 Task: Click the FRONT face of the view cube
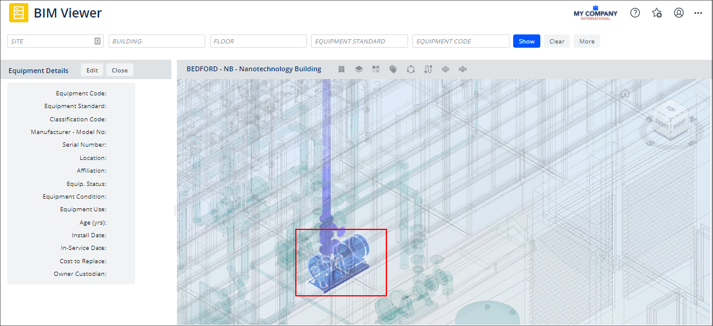click(x=660, y=124)
